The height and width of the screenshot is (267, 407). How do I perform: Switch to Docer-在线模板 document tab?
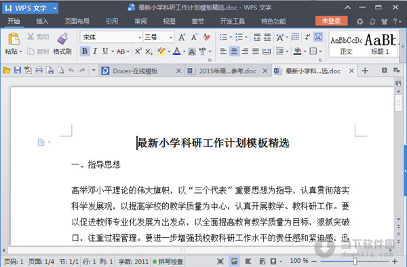tap(141, 71)
